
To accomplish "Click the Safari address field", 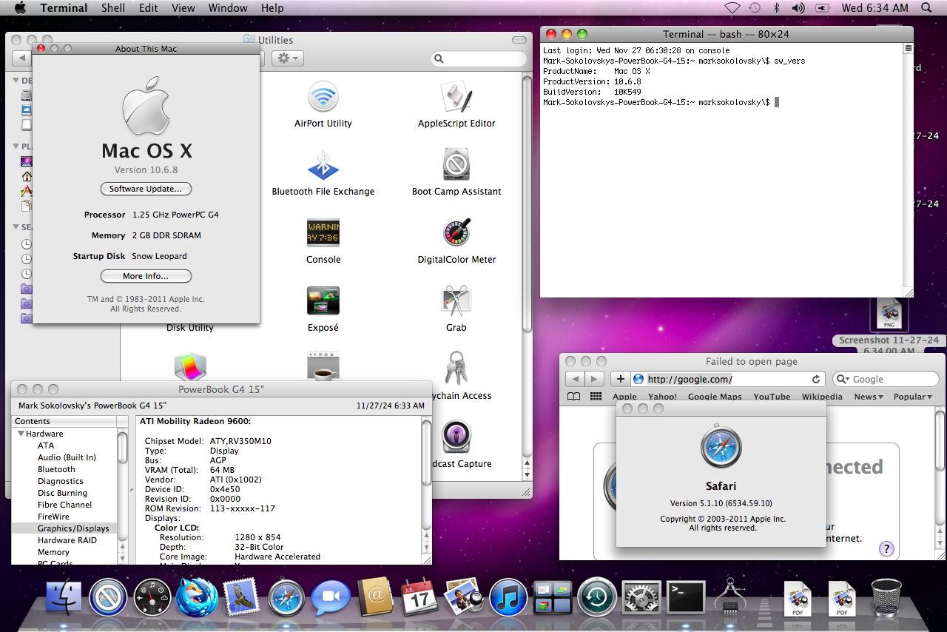I will point(727,379).
